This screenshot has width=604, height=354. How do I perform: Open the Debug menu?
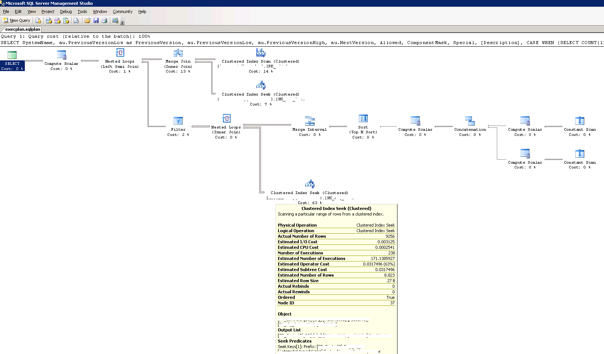click(x=66, y=11)
